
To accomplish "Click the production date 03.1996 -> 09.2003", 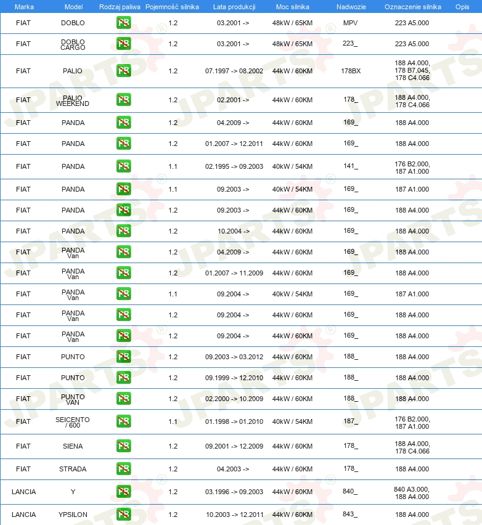I will [234, 492].
